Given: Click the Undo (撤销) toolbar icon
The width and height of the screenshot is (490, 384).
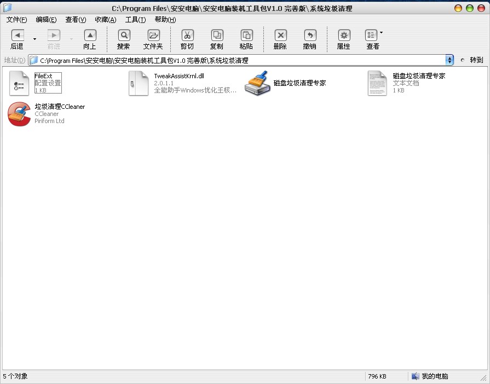Looking at the screenshot, I should tap(310, 36).
